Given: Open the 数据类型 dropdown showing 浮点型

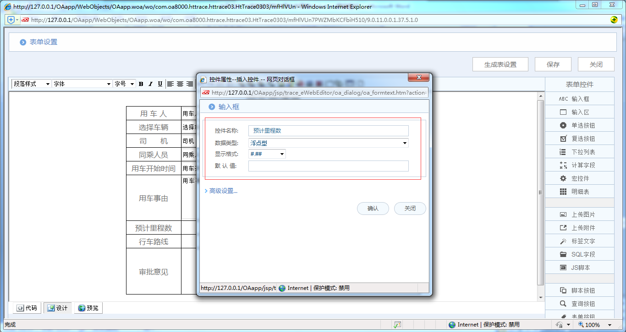Looking at the screenshot, I should coord(328,143).
